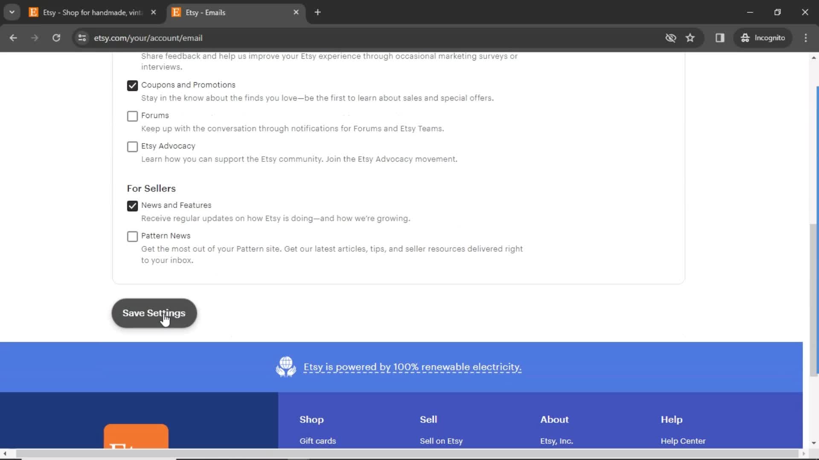Click the back navigation arrow
The height and width of the screenshot is (460, 819).
tap(14, 37)
